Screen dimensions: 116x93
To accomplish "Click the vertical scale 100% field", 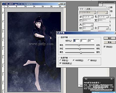I will click(87, 20).
